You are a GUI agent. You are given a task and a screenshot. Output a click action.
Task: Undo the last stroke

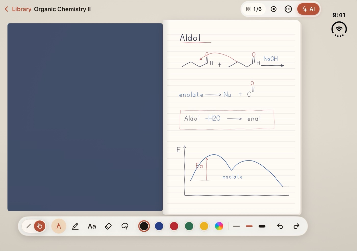tap(280, 226)
